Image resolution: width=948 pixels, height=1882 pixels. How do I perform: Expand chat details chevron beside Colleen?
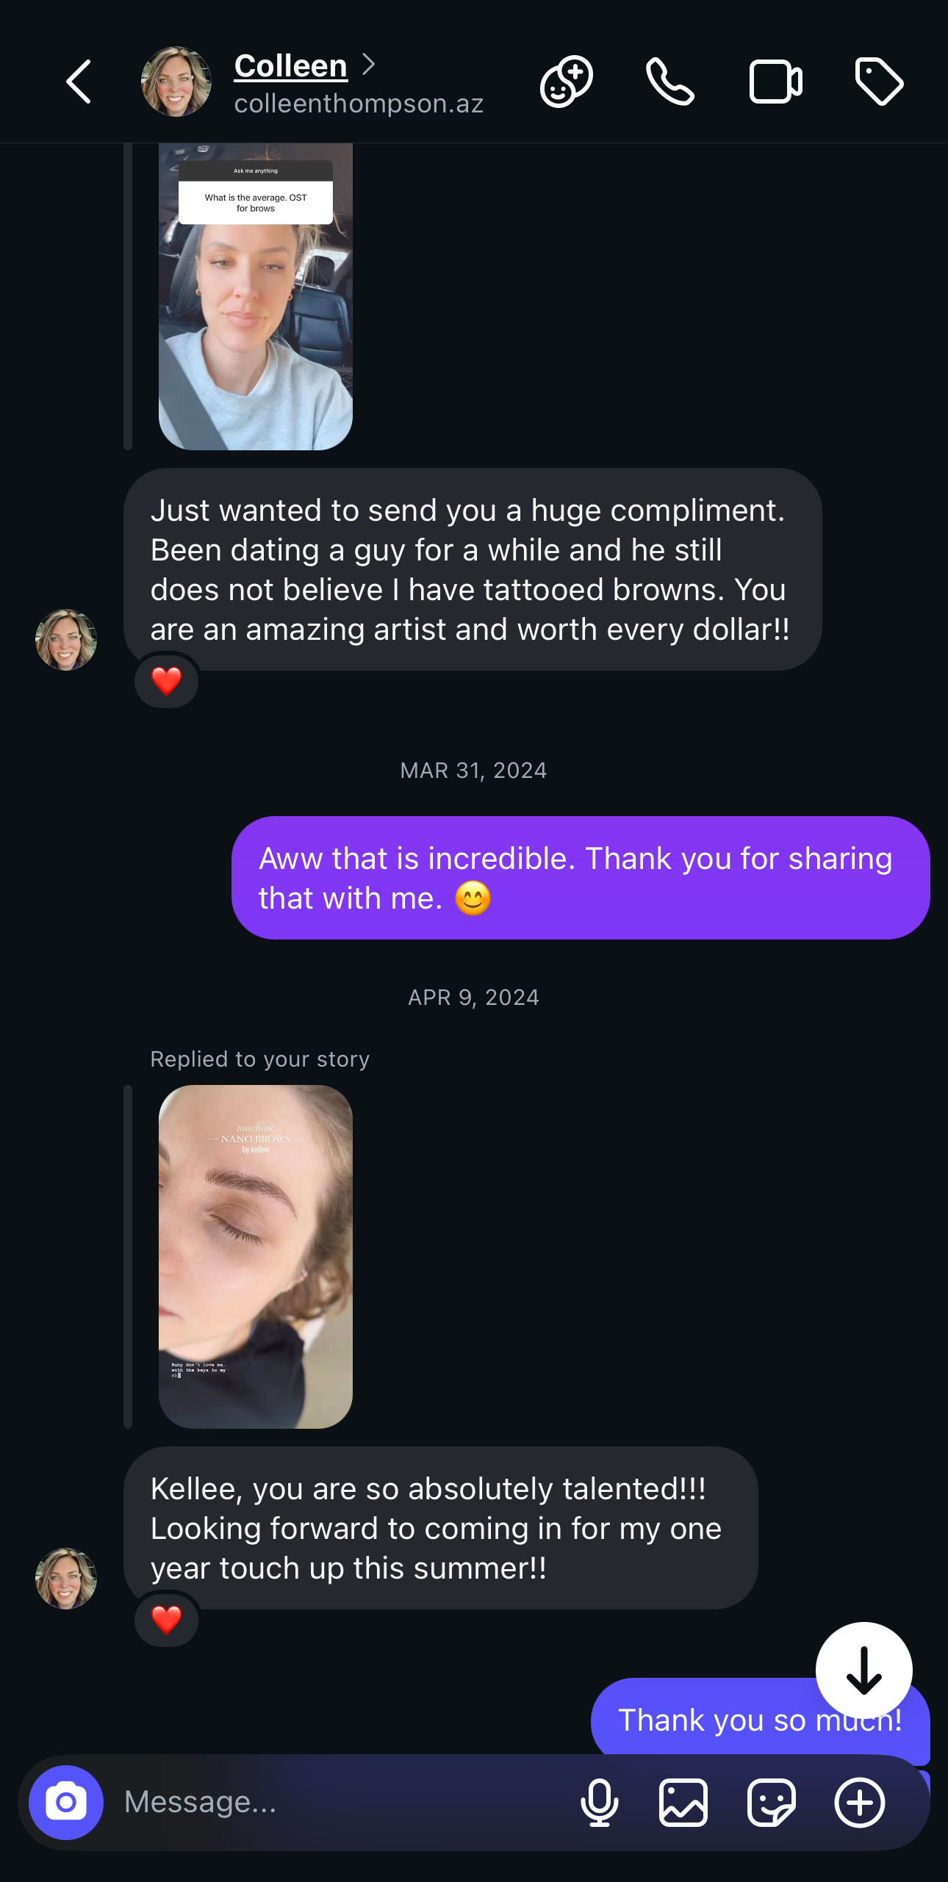click(369, 65)
